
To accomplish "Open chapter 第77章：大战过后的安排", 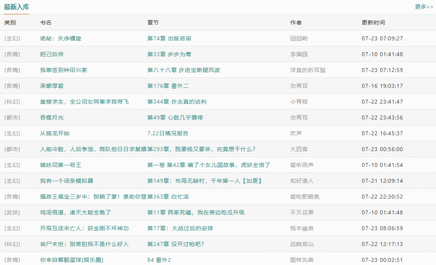I will pyautogui.click(x=180, y=229).
